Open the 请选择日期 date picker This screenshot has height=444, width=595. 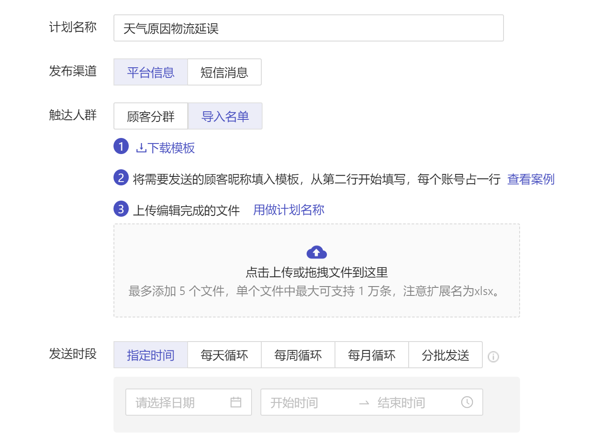pyautogui.click(x=188, y=402)
